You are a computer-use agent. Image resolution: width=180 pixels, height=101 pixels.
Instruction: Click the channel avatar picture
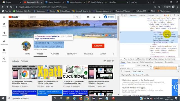[x=26, y=46]
